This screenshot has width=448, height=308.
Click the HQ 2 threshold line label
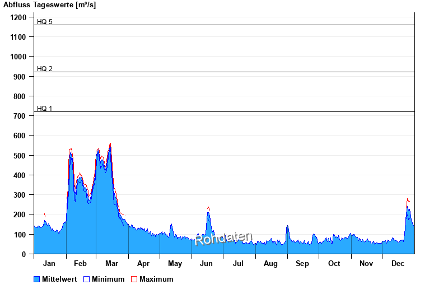point(45,69)
